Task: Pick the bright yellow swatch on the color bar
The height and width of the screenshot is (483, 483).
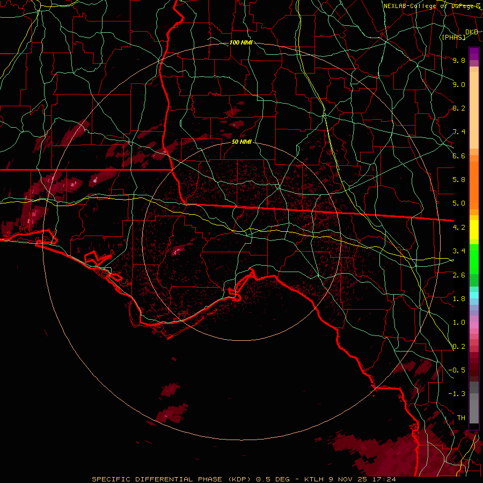Action: coord(474,230)
